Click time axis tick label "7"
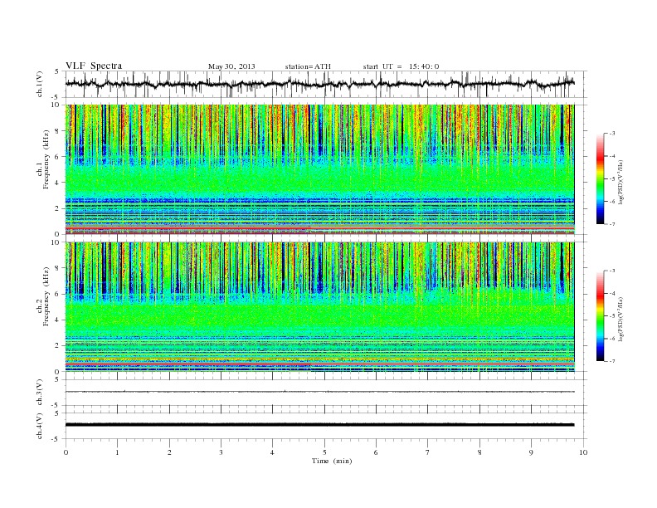The width and height of the screenshot is (657, 508). click(x=428, y=452)
